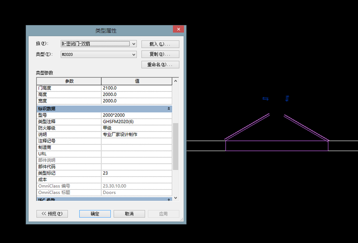Cancel with the 取消 button
The width and height of the screenshot is (358, 243).
129,214
